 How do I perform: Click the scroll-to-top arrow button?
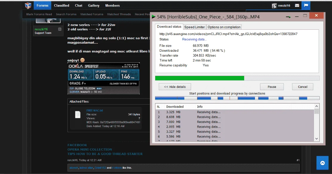coord(322,163)
